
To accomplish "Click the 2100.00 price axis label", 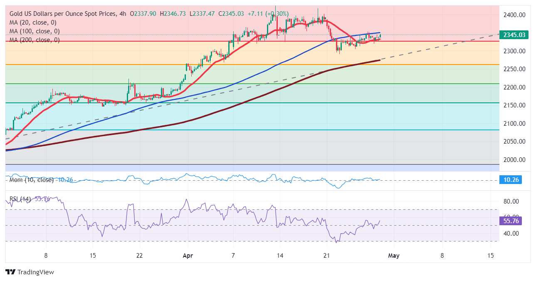I will (514, 124).
